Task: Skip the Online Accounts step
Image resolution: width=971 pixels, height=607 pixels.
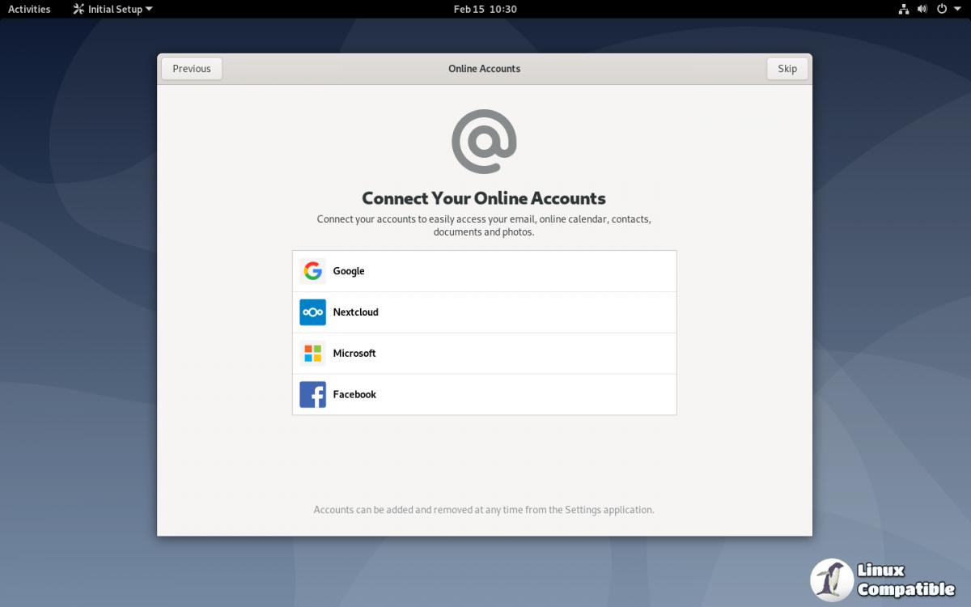Action: tap(787, 69)
